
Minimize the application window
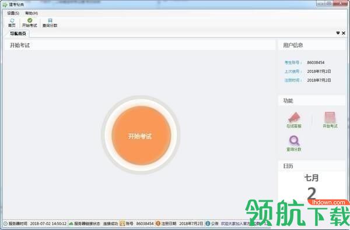pos(321,3)
